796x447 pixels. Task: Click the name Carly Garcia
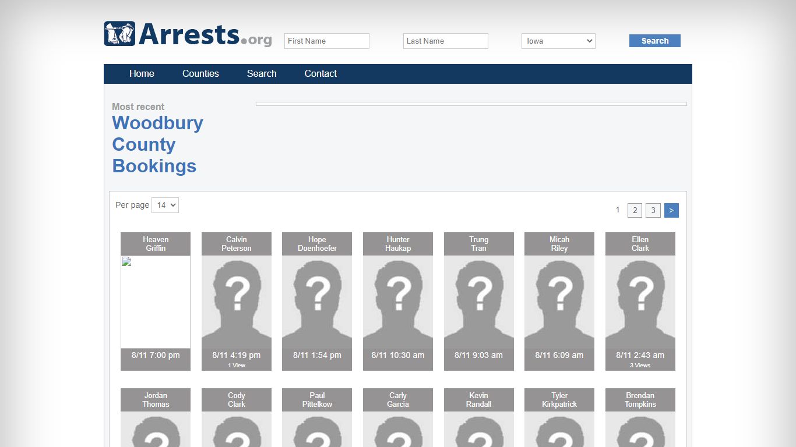[398, 400]
